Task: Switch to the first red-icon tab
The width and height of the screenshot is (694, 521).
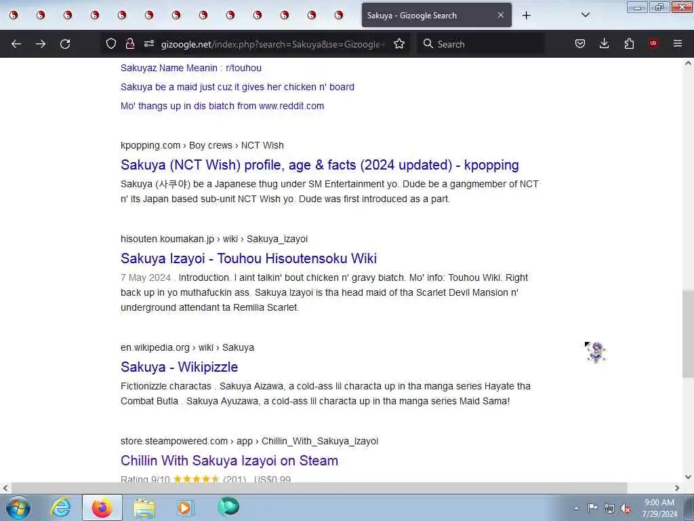Action: [14, 15]
